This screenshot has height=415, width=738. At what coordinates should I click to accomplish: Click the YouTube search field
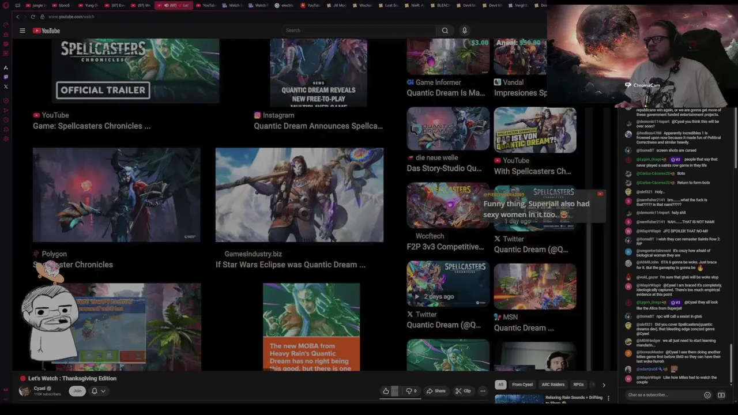360,31
